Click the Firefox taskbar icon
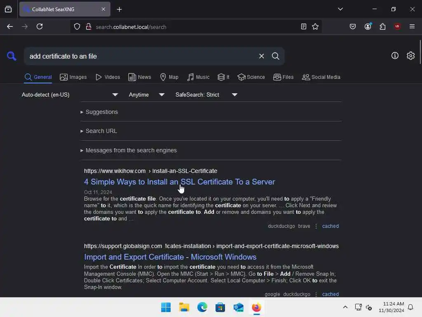The width and height of the screenshot is (422, 317). click(x=256, y=307)
